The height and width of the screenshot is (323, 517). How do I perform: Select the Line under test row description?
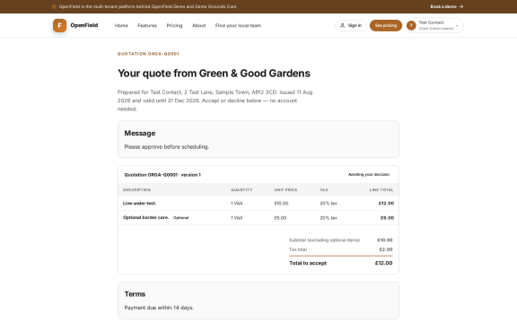tap(139, 204)
